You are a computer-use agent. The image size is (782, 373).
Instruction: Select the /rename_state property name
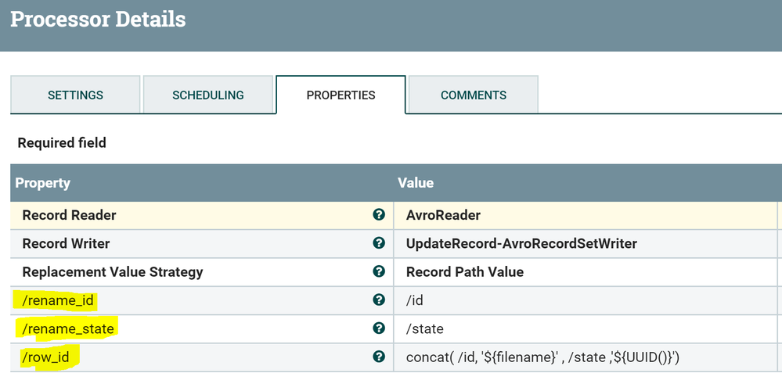[x=68, y=329]
